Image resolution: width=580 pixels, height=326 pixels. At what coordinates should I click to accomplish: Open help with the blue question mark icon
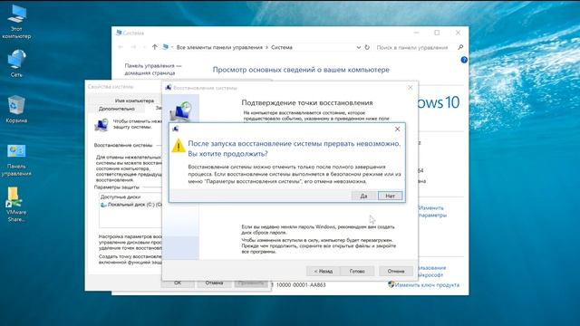tap(464, 60)
